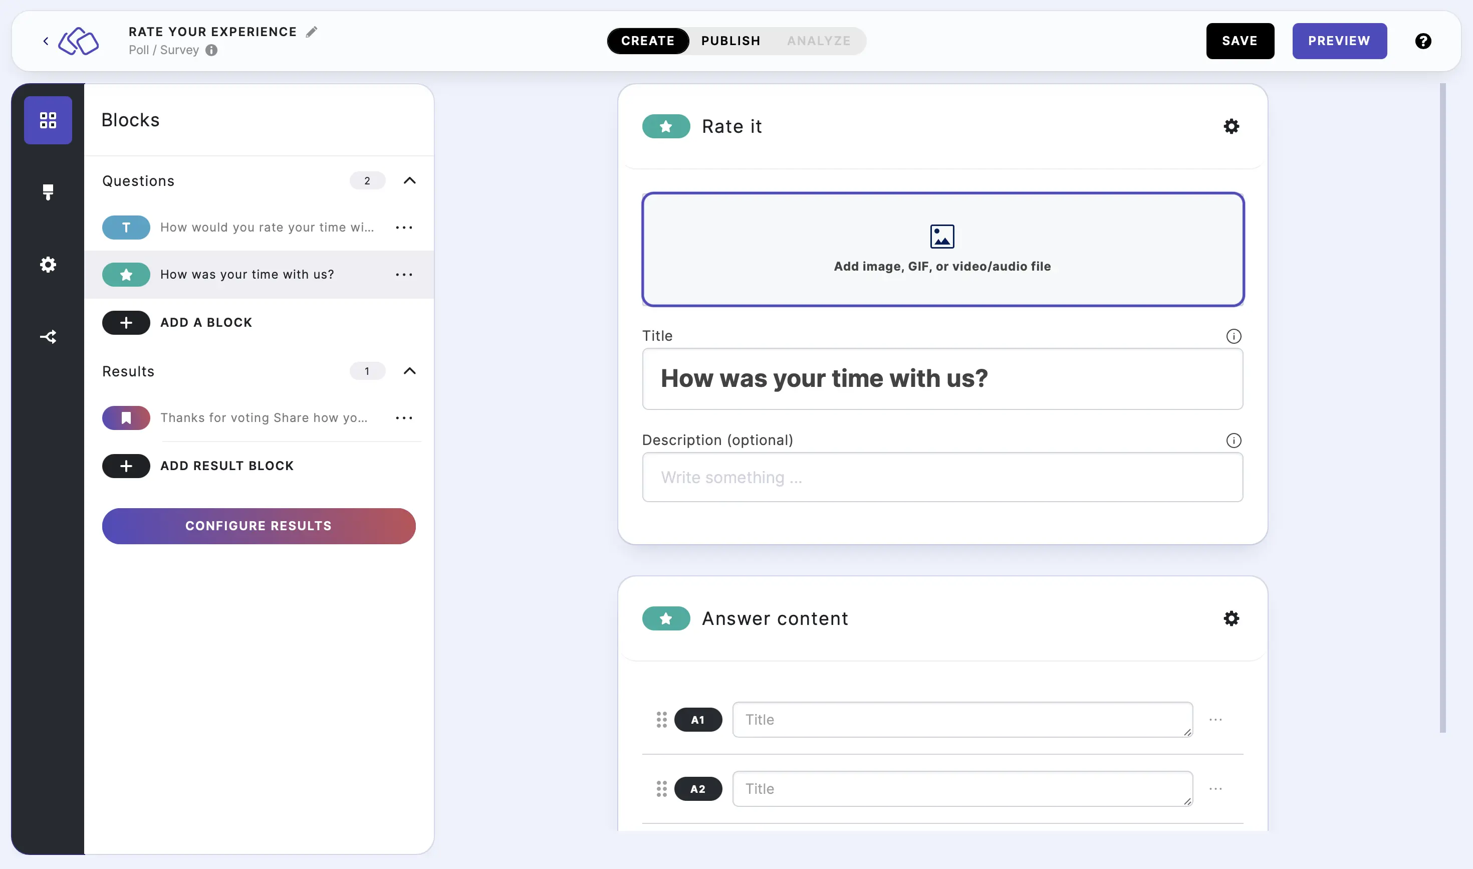Click Add image, GIF, or video/audio file area
Image resolution: width=1473 pixels, height=869 pixels.
[x=942, y=250]
